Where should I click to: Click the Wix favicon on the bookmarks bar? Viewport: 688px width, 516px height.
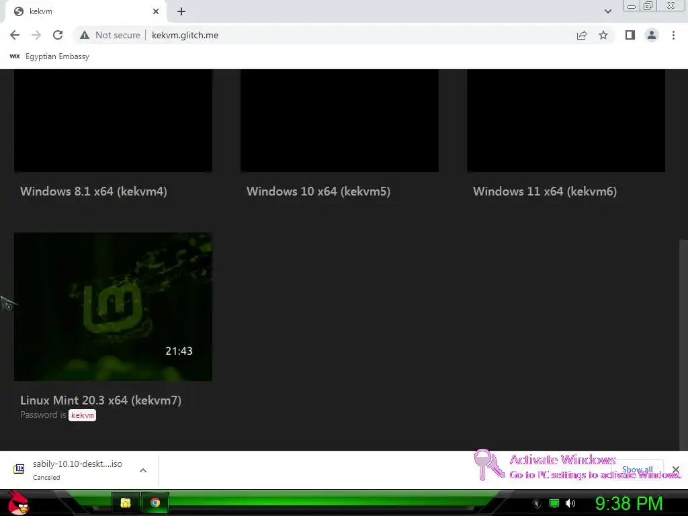click(x=15, y=56)
